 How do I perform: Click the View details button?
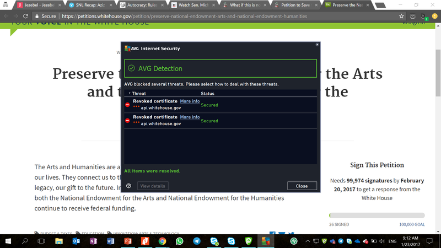point(153,186)
